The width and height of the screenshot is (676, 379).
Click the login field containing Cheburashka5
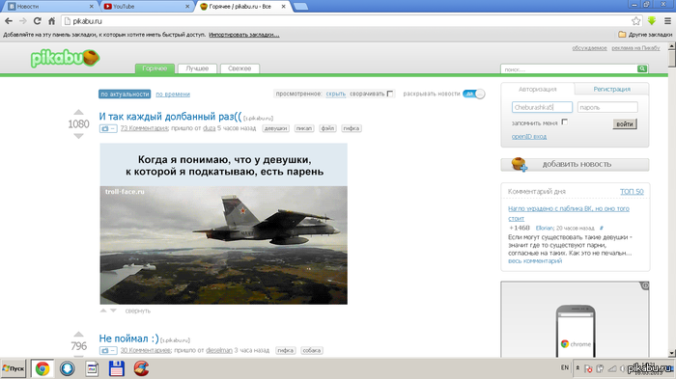(542, 107)
